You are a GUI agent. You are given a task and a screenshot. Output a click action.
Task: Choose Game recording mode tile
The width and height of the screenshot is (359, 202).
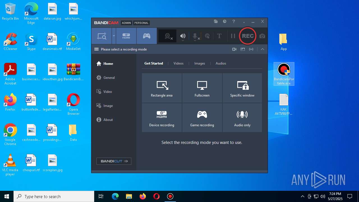coord(202,118)
